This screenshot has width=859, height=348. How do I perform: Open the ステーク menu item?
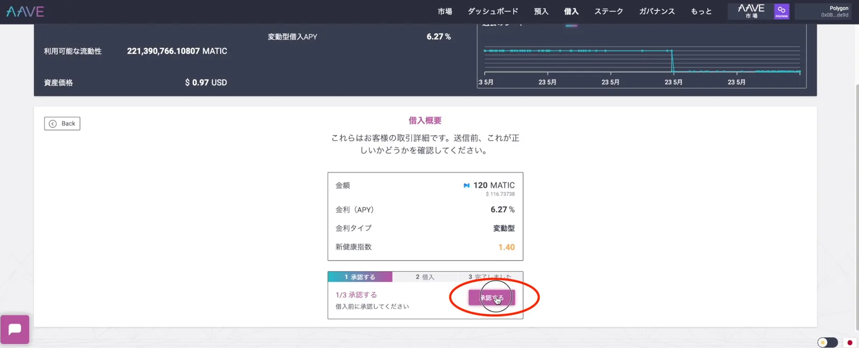pyautogui.click(x=609, y=11)
